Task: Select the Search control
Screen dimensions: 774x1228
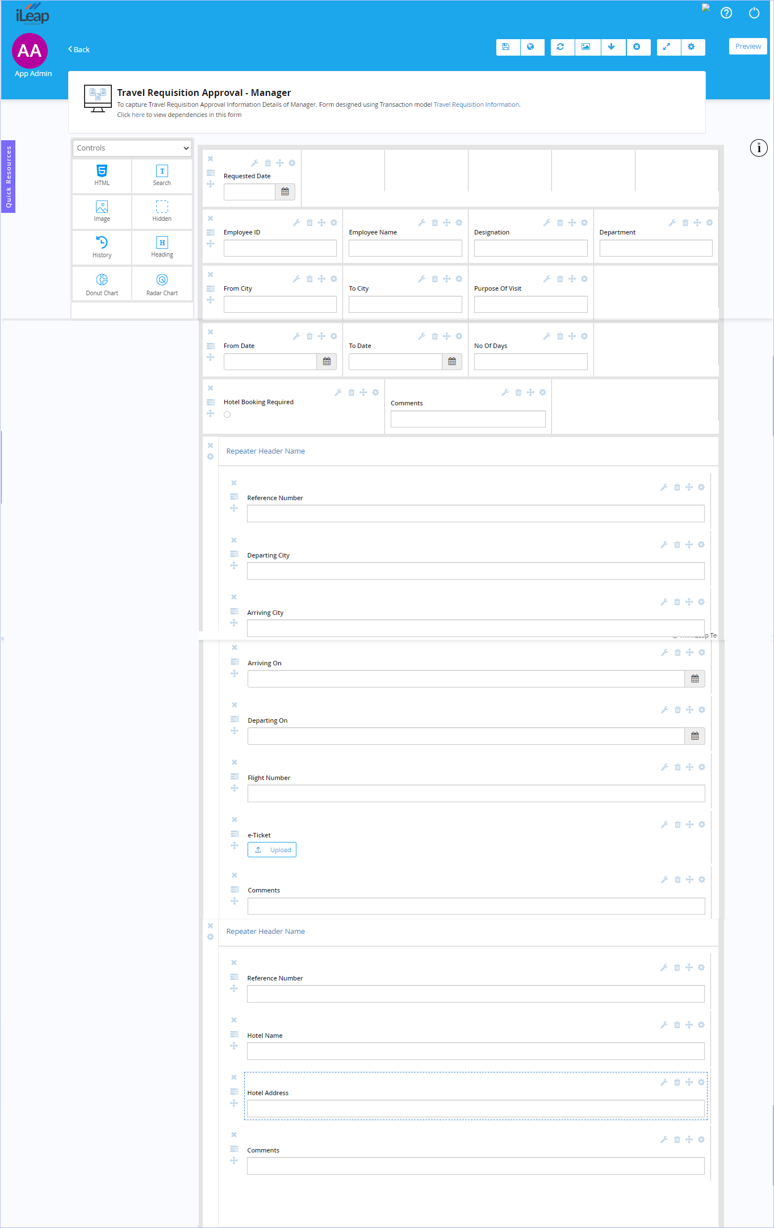Action: coord(162,175)
